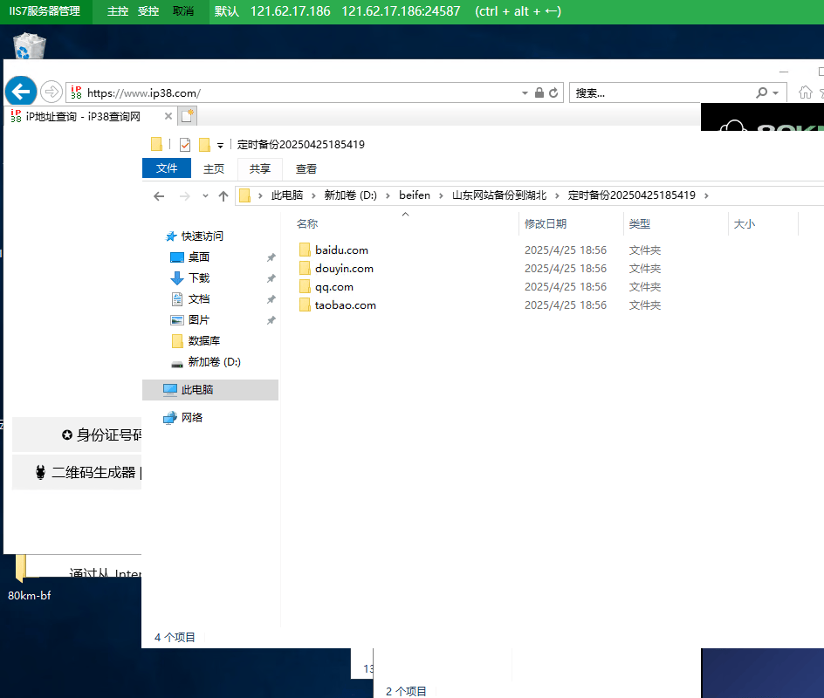
Task: Click the search magnifier icon
Action: click(x=761, y=93)
